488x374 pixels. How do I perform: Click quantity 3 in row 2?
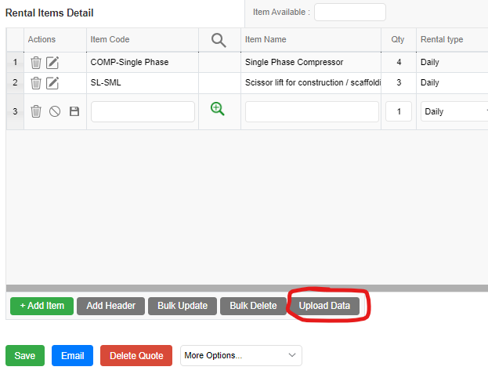click(x=399, y=83)
